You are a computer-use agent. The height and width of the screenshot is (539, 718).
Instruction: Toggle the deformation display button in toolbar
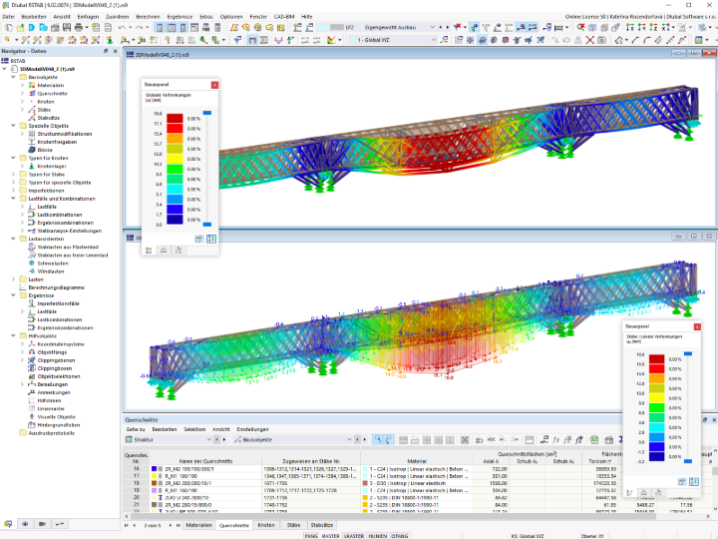pos(475,28)
